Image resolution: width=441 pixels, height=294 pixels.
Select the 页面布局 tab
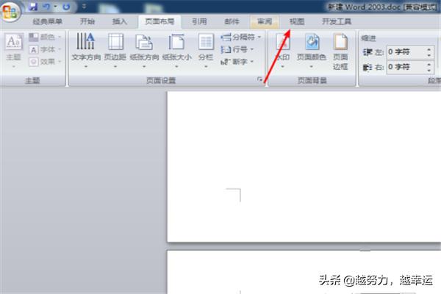(x=159, y=21)
